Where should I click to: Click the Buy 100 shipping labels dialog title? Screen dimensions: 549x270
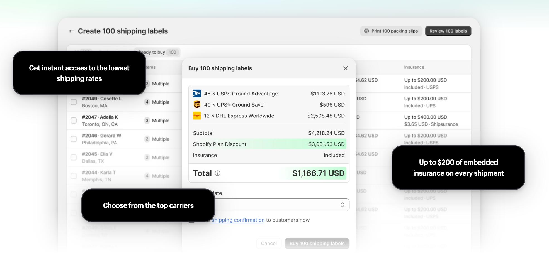tap(220, 68)
